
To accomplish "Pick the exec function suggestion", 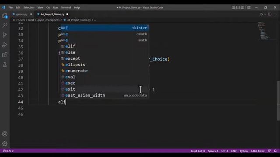I will 105,83.
